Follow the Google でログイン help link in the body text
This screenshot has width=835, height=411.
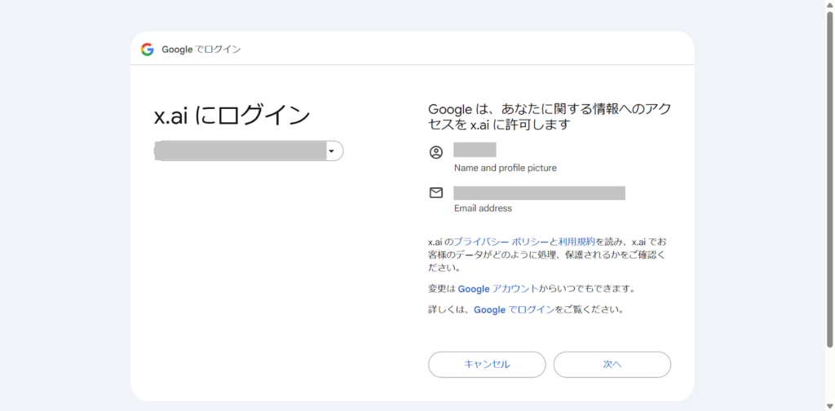coord(514,309)
